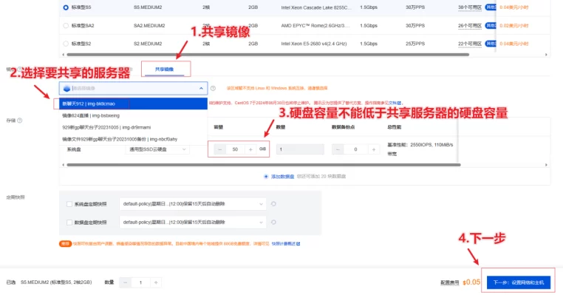Open help icon beside image dropdown
Image resolution: width=563 pixels, height=295 pixels.
213,89
